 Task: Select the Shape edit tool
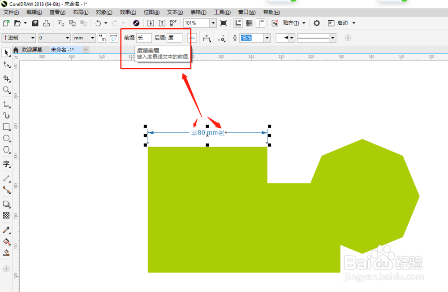[6, 65]
